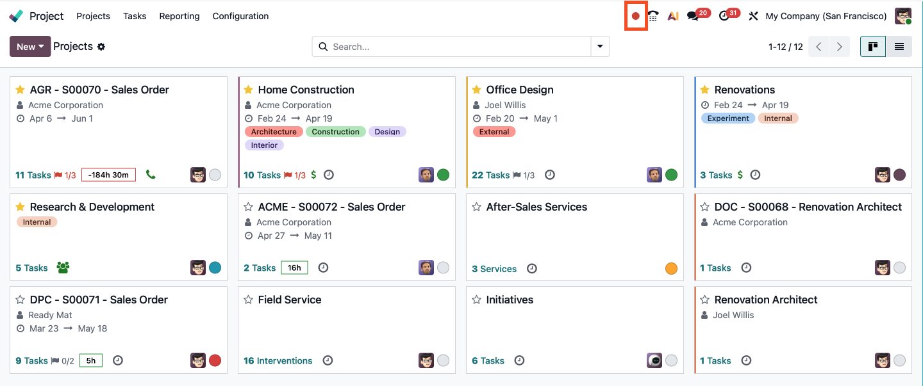Open the Reporting menu
This screenshot has height=386, width=923.
179,16
